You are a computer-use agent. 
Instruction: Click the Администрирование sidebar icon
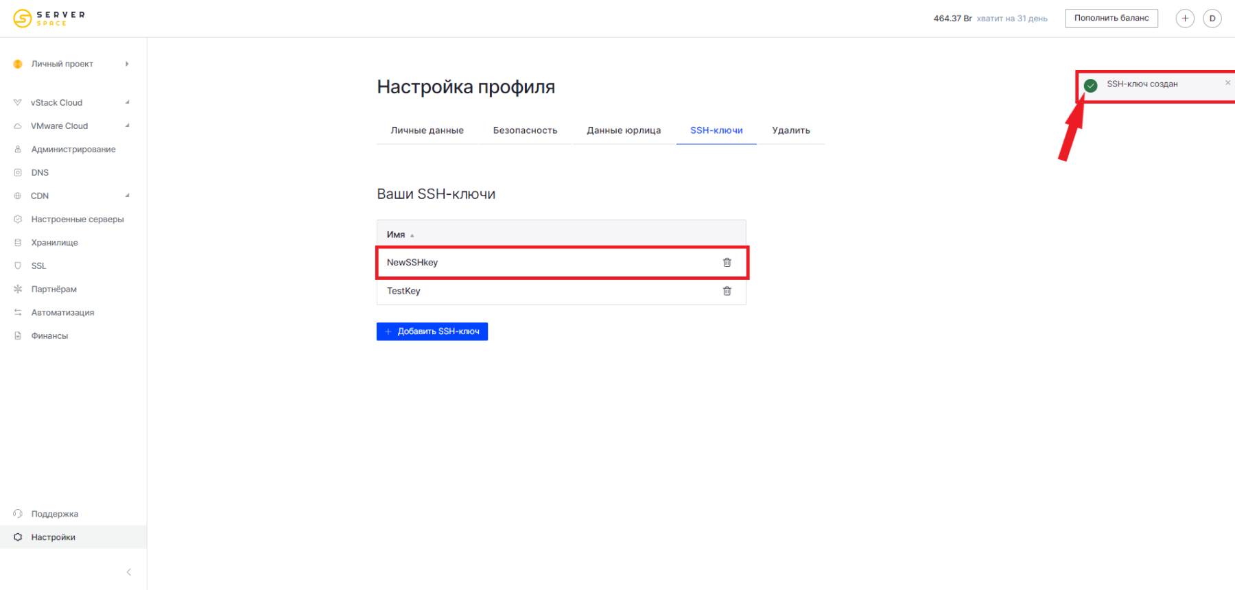coord(18,149)
